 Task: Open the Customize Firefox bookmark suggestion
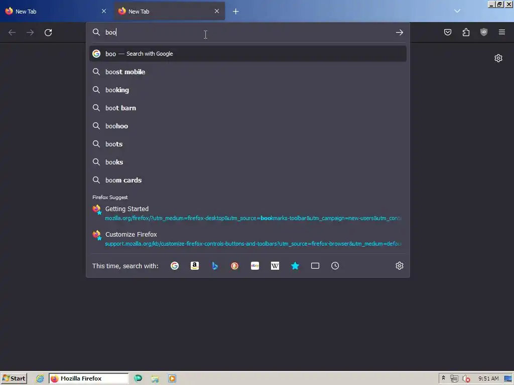[248, 239]
